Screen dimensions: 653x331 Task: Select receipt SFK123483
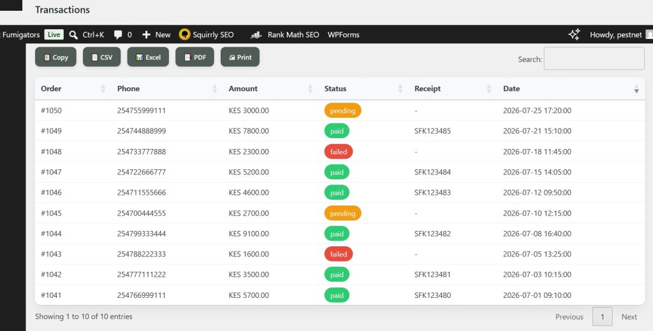click(x=432, y=192)
